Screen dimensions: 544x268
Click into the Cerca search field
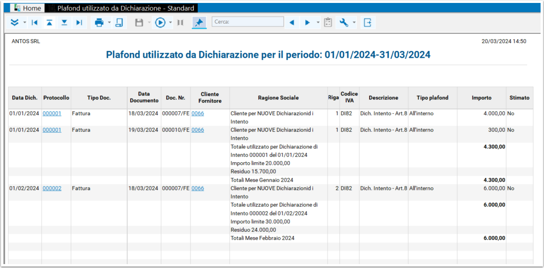pyautogui.click(x=248, y=22)
